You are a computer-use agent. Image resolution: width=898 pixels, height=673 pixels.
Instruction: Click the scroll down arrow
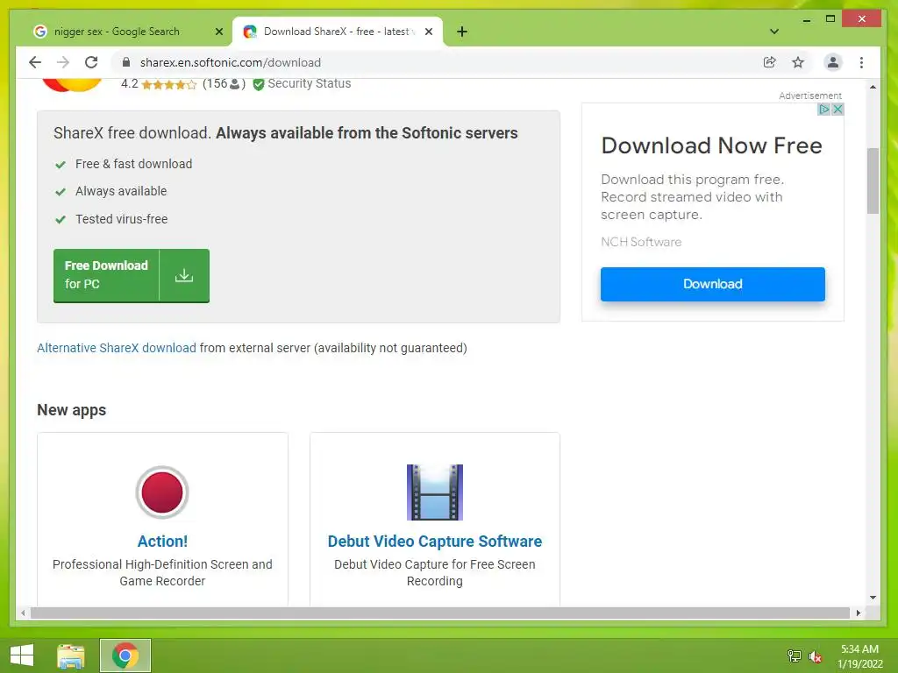click(x=873, y=598)
